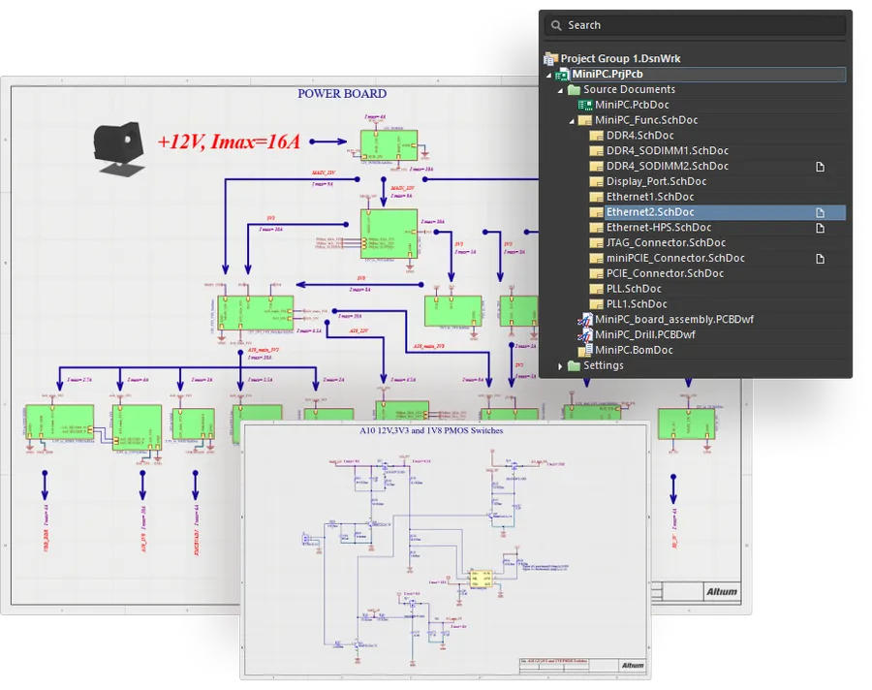The height and width of the screenshot is (690, 872).
Task: Select the yellow IC in PMOS Switches sheet
Action: click(x=481, y=580)
